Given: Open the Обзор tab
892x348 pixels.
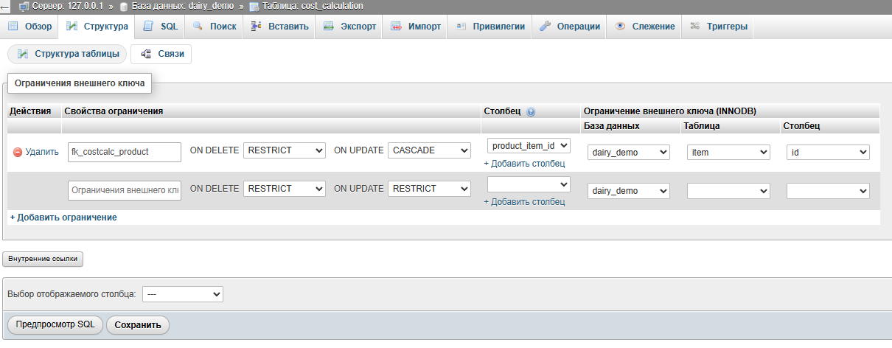Looking at the screenshot, I should (x=31, y=27).
